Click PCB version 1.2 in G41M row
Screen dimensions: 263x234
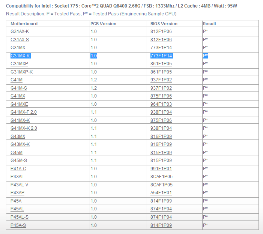(x=93, y=80)
